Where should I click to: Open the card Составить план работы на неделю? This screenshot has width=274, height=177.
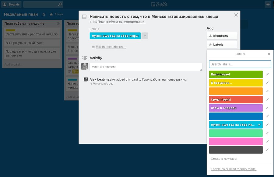coord(32,33)
